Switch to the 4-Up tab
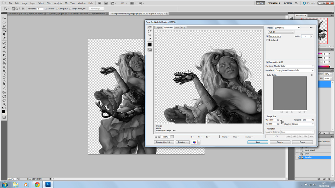This screenshot has width=335, height=188. 183,27
